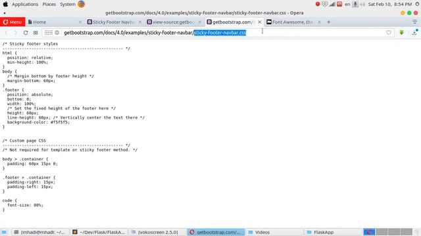Open the red tray application icon
This screenshot has height=236, width=421.
tap(339, 4)
